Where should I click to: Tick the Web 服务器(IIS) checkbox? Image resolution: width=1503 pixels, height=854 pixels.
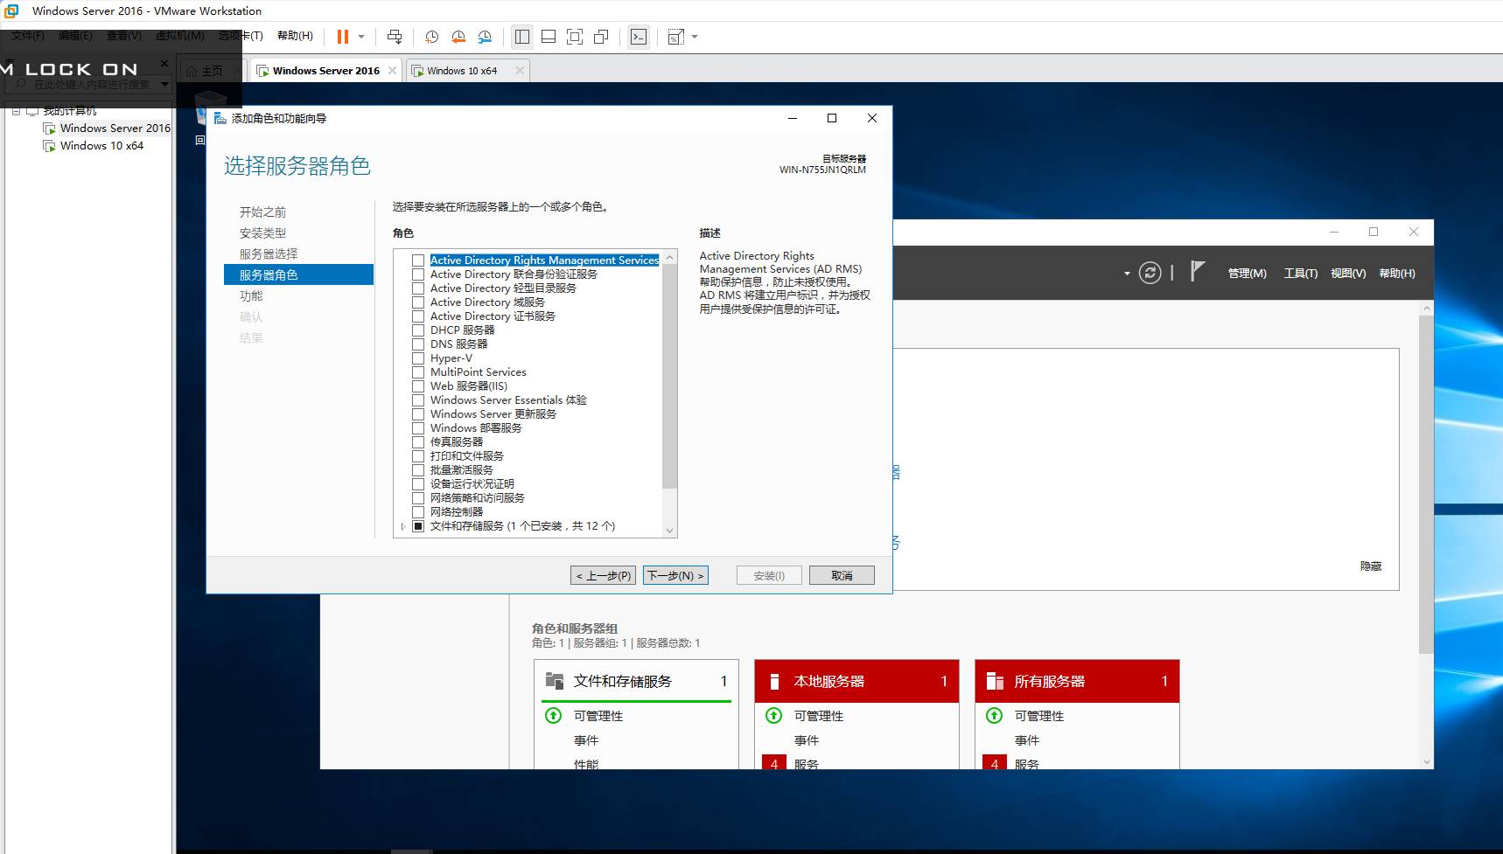pos(418,386)
